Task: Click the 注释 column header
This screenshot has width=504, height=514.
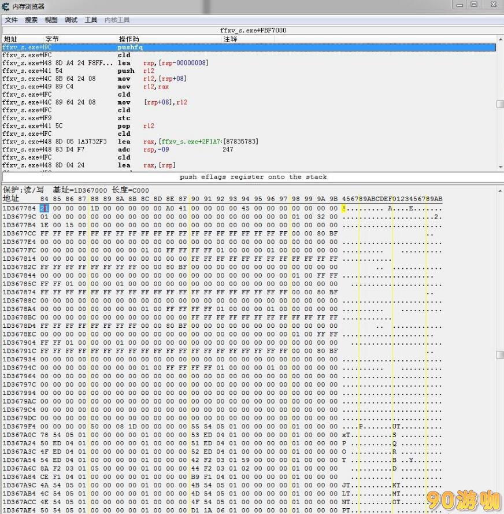Action: coord(231,39)
